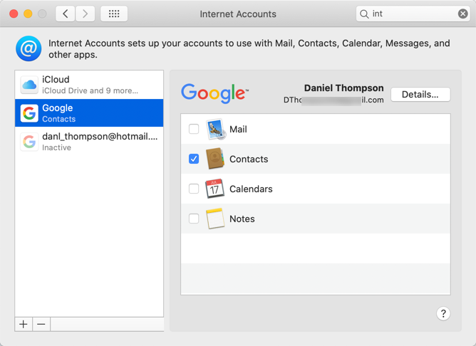The height and width of the screenshot is (346, 476).
Task: Enable Mail for Google account
Action: 194,129
